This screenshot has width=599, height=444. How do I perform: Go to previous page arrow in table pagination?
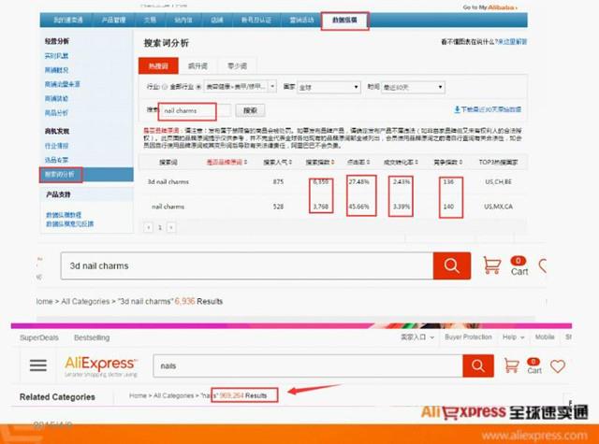click(149, 227)
